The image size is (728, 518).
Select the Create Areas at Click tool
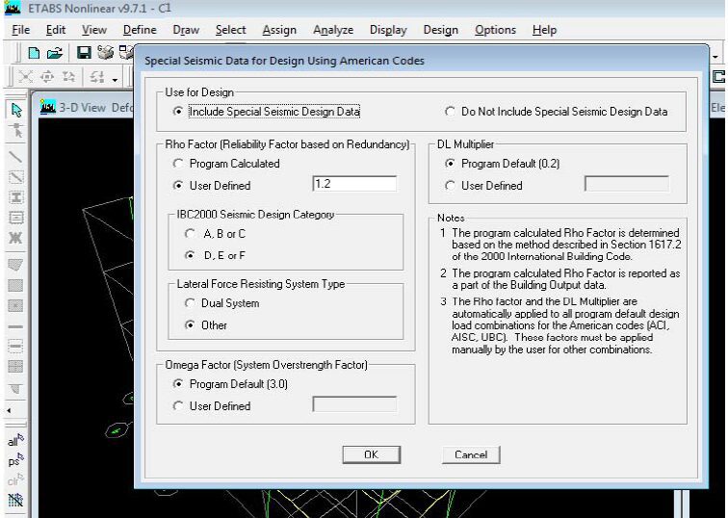pos(15,306)
